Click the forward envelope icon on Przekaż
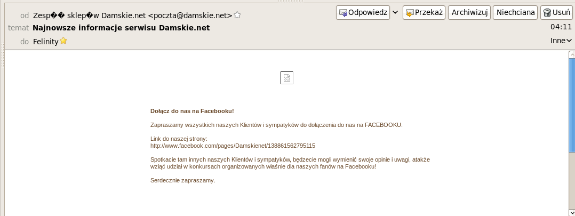This screenshot has height=216, width=575. pyautogui.click(x=410, y=13)
